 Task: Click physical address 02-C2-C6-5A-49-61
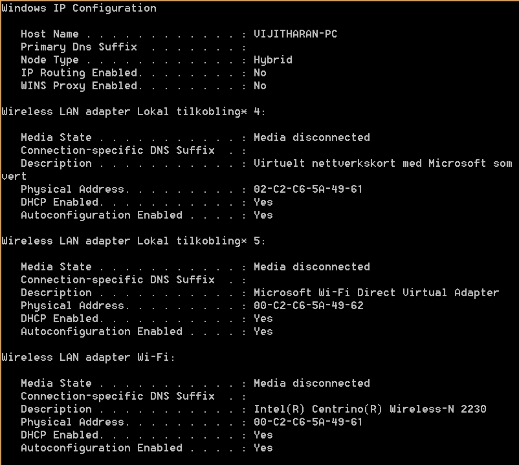tap(308, 189)
